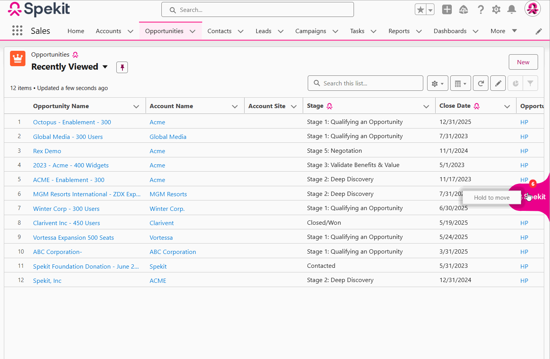The width and height of the screenshot is (550, 359).
Task: Show charts panel icon
Action: coord(515,83)
